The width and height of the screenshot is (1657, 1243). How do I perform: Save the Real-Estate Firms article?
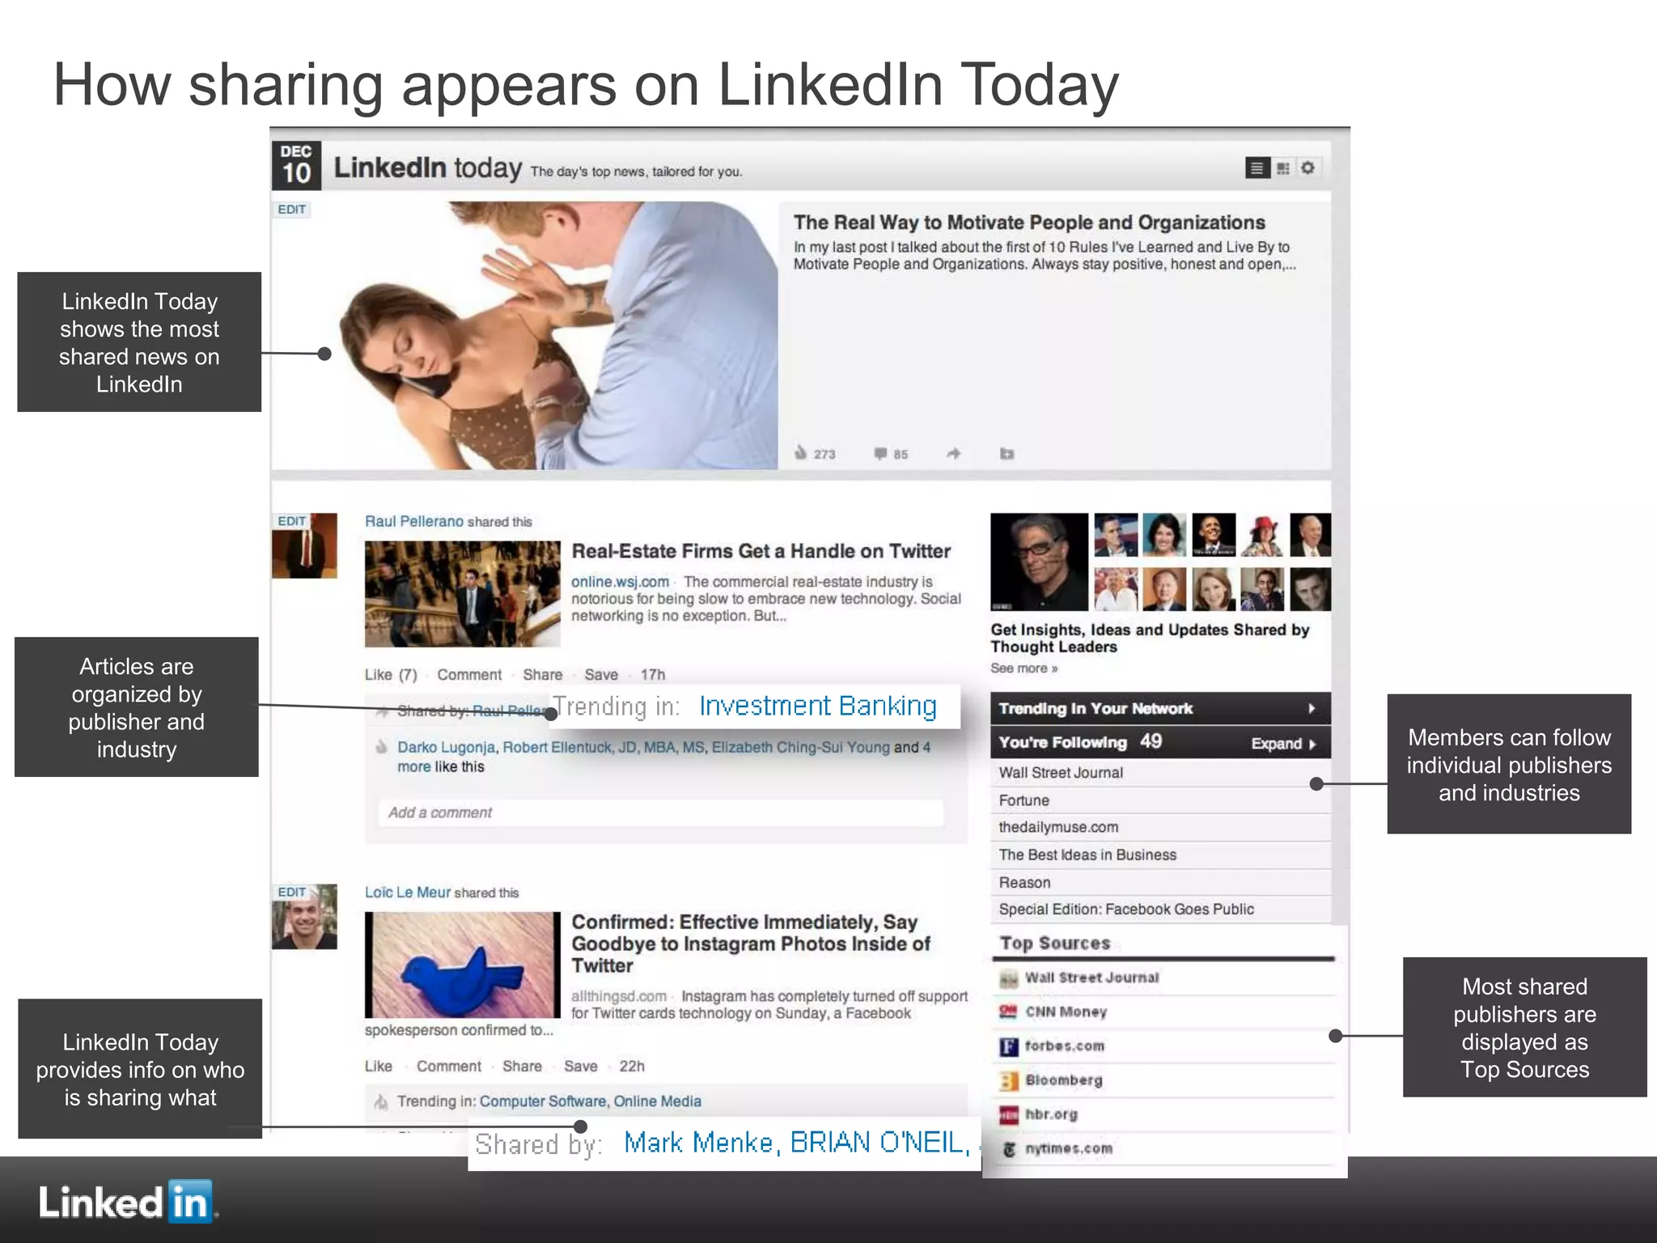click(x=601, y=675)
